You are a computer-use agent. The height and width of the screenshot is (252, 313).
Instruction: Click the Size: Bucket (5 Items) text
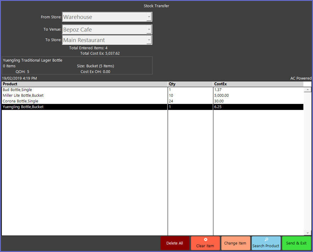(x=95, y=66)
